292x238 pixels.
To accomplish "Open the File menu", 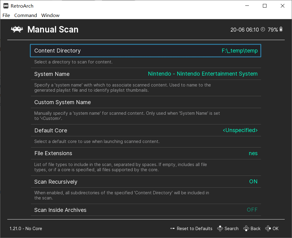I will [6, 15].
